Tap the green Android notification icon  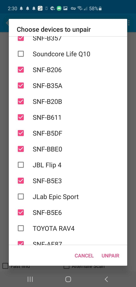click(x=59, y=8)
